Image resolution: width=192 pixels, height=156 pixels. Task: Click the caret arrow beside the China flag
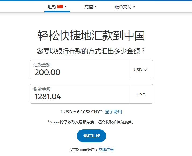click(66, 7)
